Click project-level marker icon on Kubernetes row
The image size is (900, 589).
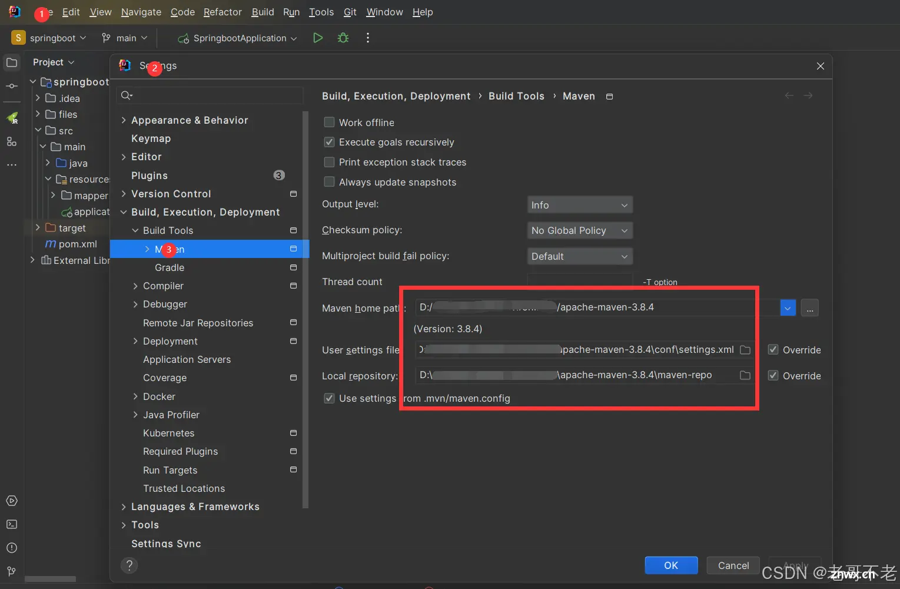293,433
